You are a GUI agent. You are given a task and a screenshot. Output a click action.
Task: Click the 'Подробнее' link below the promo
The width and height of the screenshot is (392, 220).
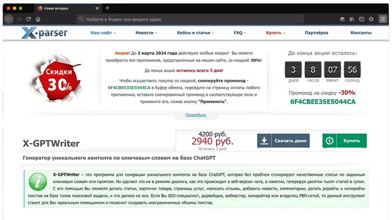click(x=196, y=115)
